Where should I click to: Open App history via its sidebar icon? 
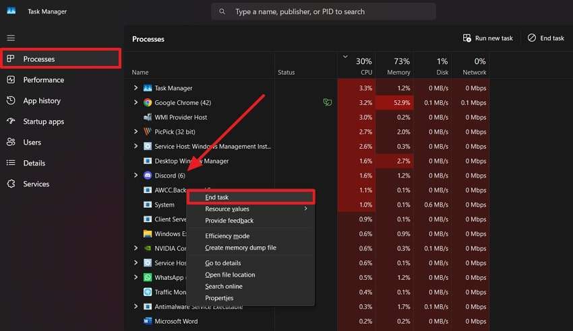click(11, 100)
